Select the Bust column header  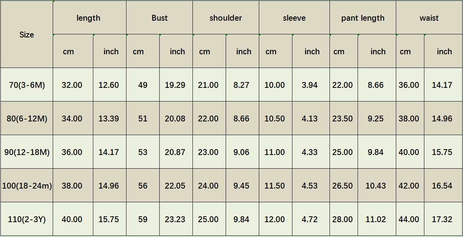(159, 18)
